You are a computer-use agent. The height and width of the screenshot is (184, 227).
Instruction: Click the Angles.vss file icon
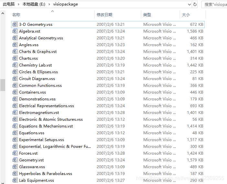15,45
